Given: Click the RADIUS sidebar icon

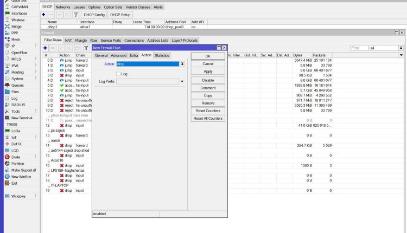Looking at the screenshot, I should [x=7, y=105].
